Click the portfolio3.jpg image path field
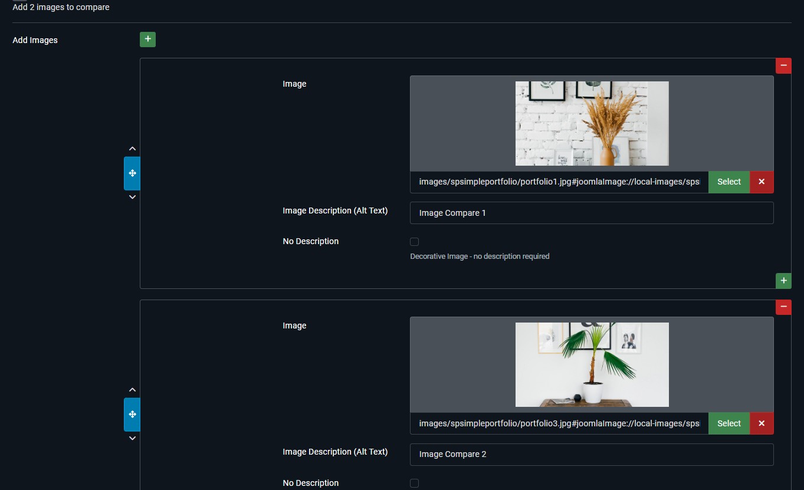This screenshot has width=804, height=490. 559,423
